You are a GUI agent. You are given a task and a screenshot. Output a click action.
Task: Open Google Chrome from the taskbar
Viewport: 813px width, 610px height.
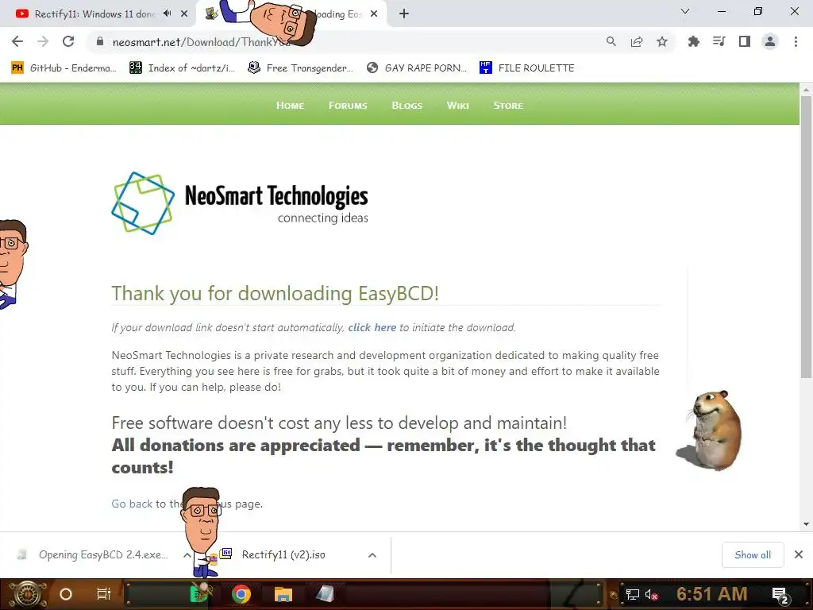(241, 594)
